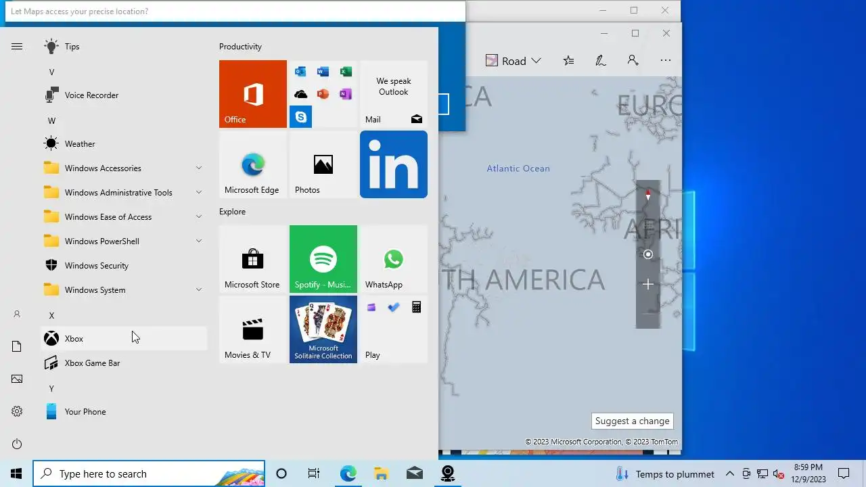Open Cortana from taskbar

click(281, 473)
